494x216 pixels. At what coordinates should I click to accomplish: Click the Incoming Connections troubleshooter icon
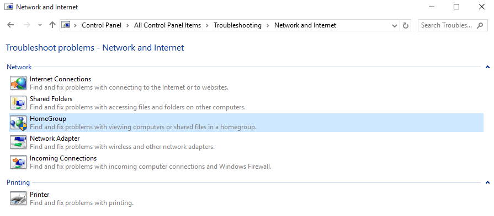point(18,162)
